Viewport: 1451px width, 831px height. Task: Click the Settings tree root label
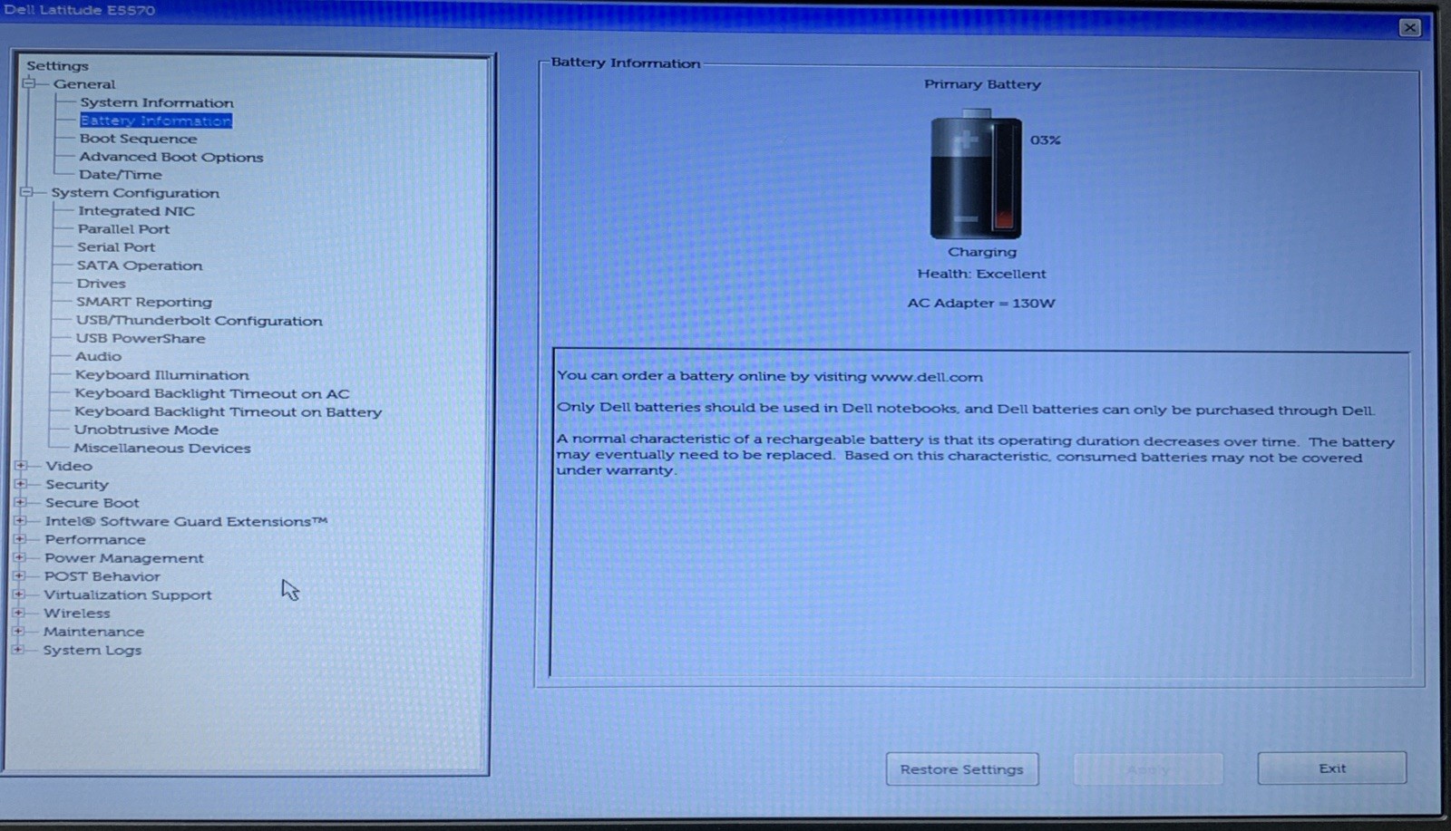tap(58, 65)
